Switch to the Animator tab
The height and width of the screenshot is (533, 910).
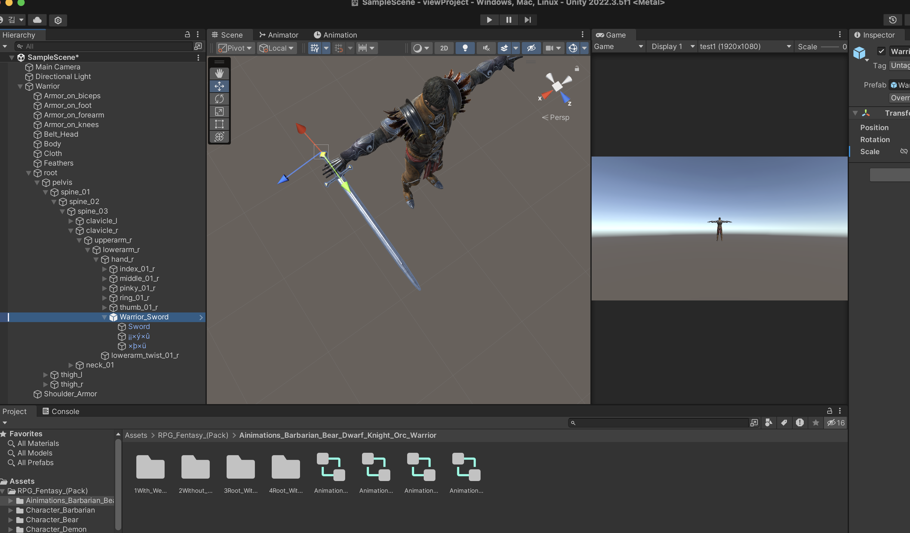coord(279,35)
